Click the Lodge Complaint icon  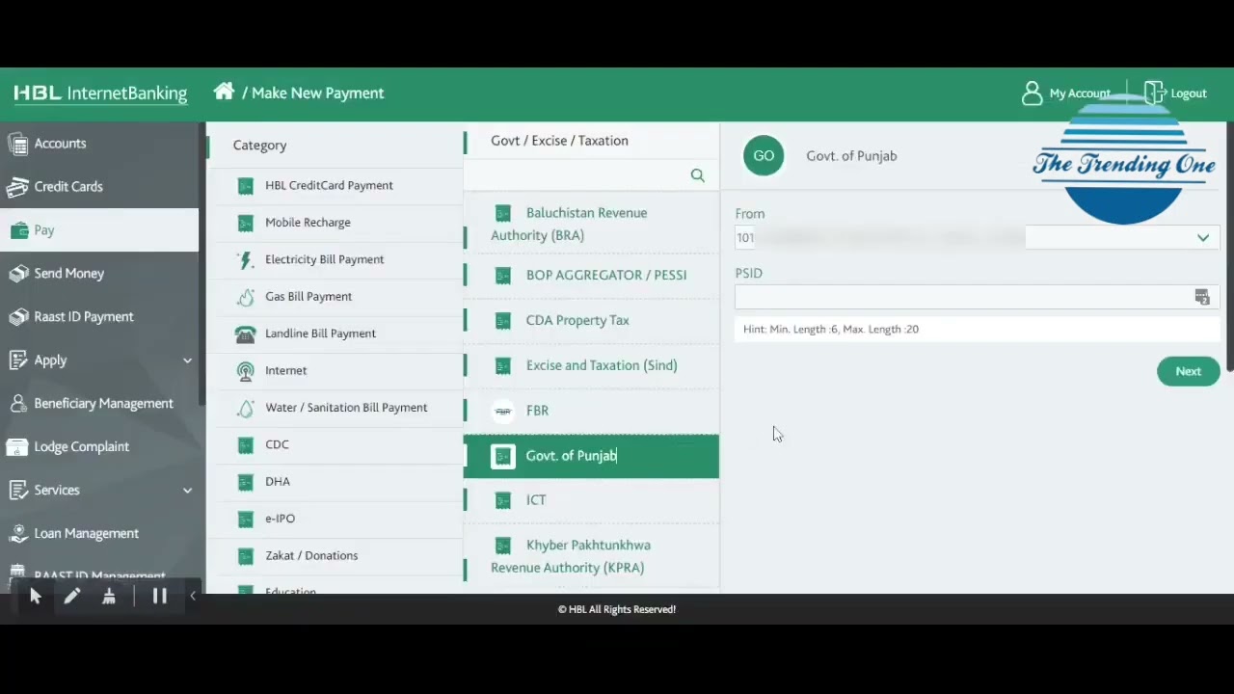click(x=17, y=447)
